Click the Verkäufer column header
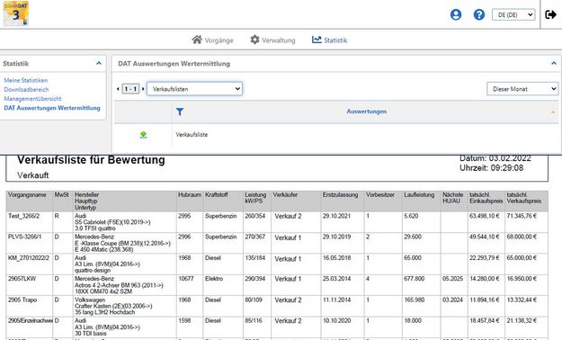 pyautogui.click(x=285, y=195)
